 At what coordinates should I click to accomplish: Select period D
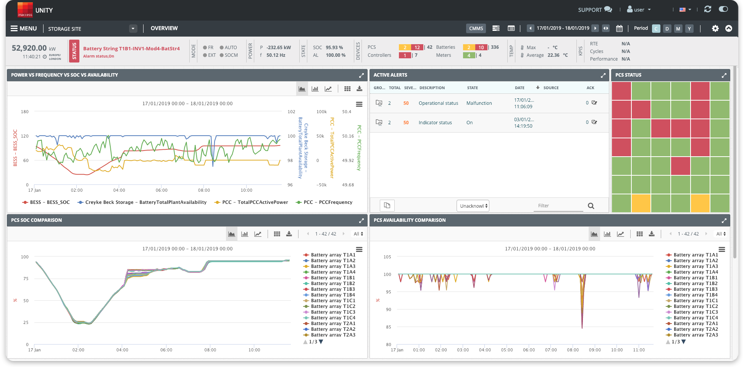tap(667, 29)
